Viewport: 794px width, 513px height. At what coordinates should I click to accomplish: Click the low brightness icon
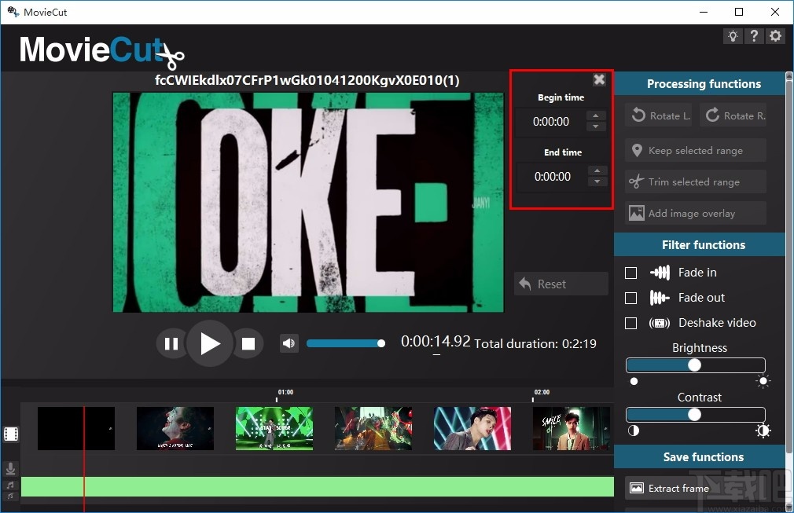click(634, 382)
